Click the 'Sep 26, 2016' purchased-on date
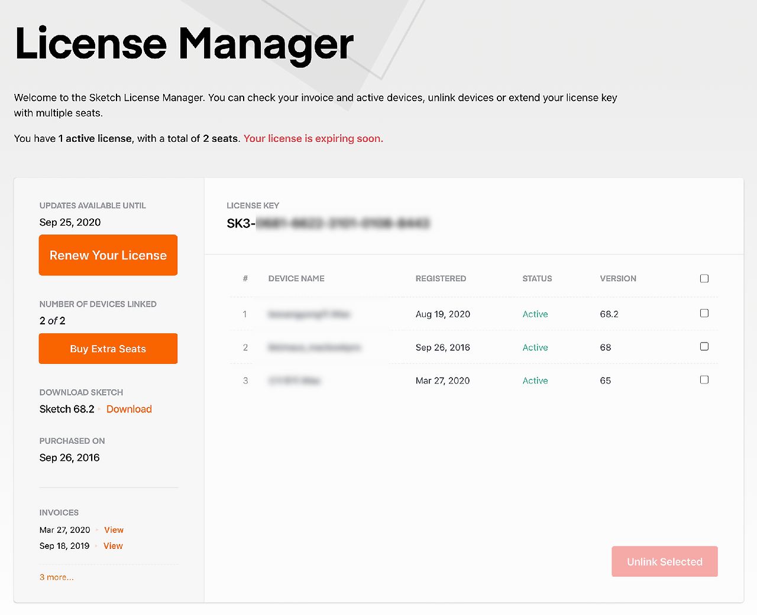The height and width of the screenshot is (615, 757). pyautogui.click(x=69, y=457)
